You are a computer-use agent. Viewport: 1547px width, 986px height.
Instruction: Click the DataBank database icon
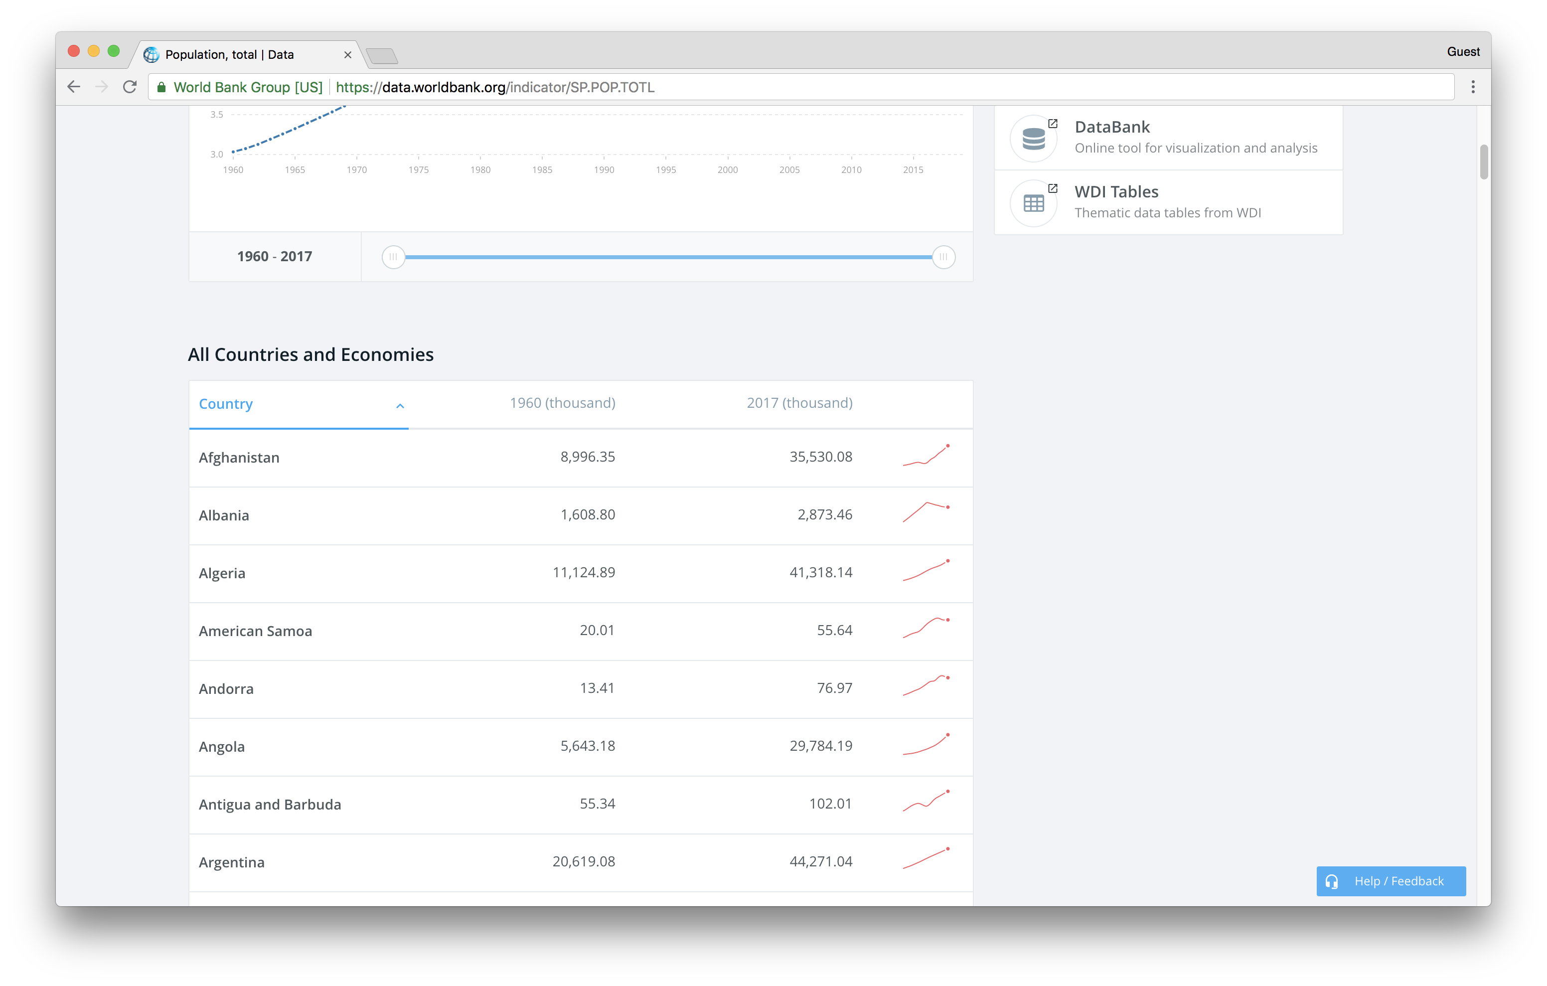(1033, 138)
